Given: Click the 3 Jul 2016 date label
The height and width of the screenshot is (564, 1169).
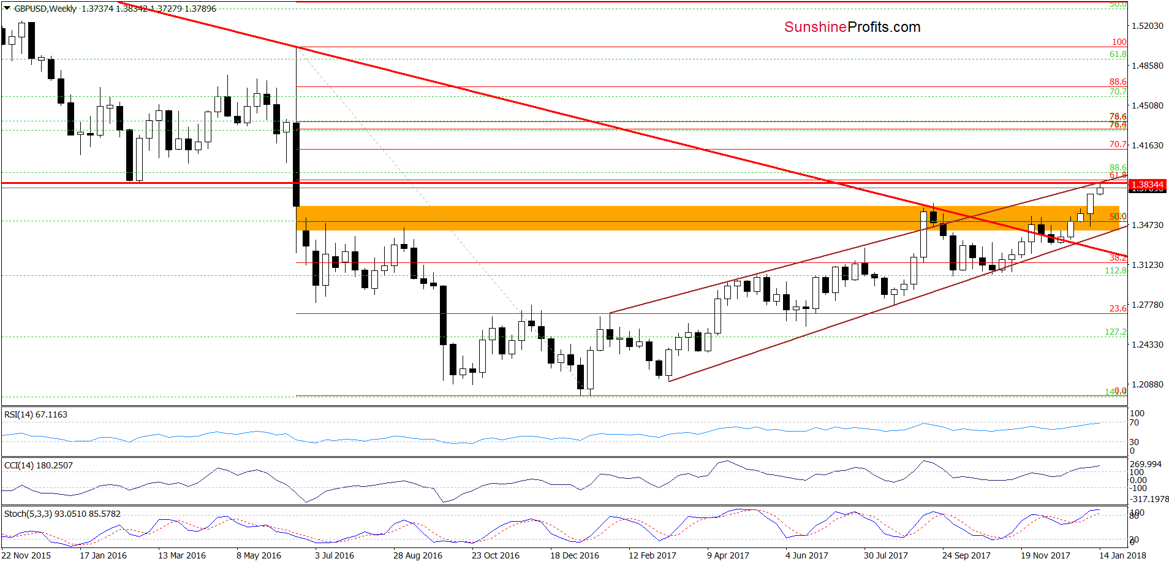Looking at the screenshot, I should [x=335, y=555].
